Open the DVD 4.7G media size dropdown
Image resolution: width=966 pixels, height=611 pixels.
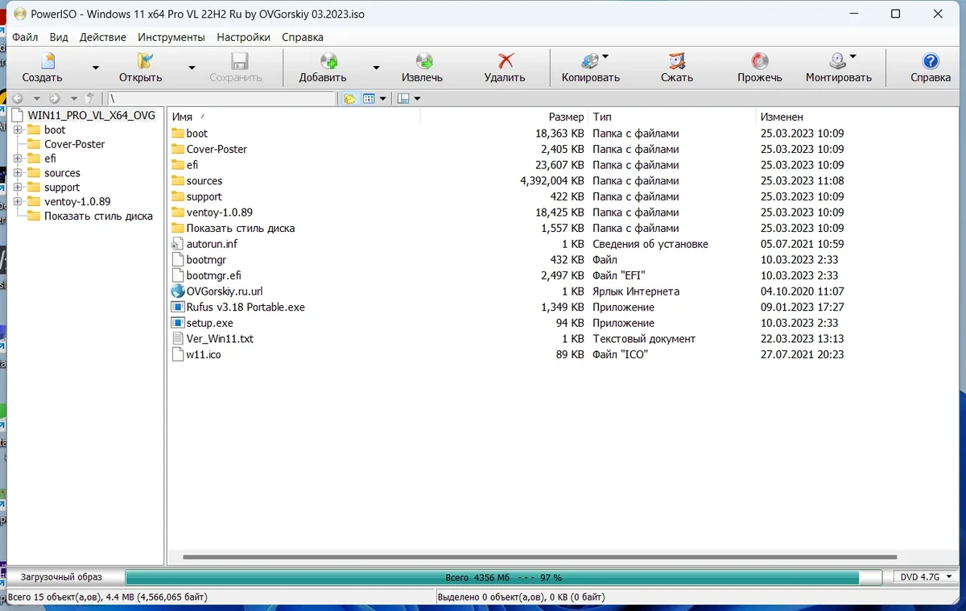pos(927,577)
